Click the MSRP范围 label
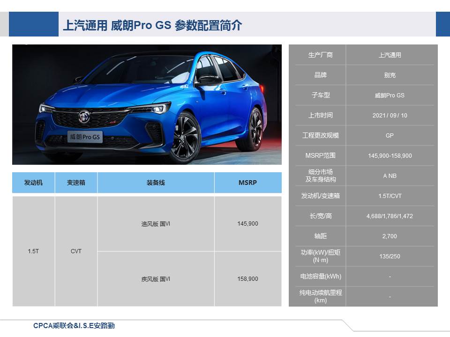Screen dimensions: 450x337 321,155
